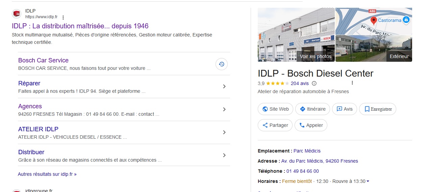This screenshot has width=428, height=192.
Task: Expand the Réparer sitelink chevron
Action: [224, 86]
